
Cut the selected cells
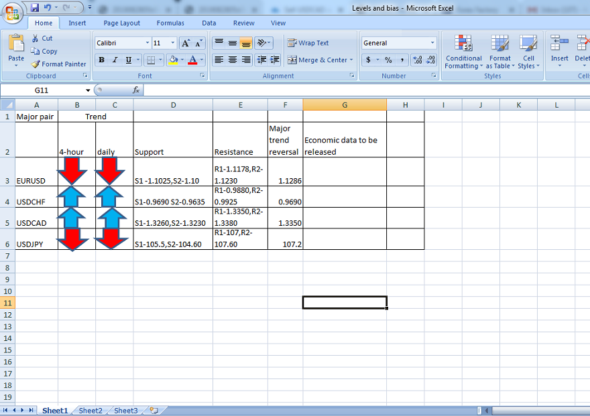[42, 38]
